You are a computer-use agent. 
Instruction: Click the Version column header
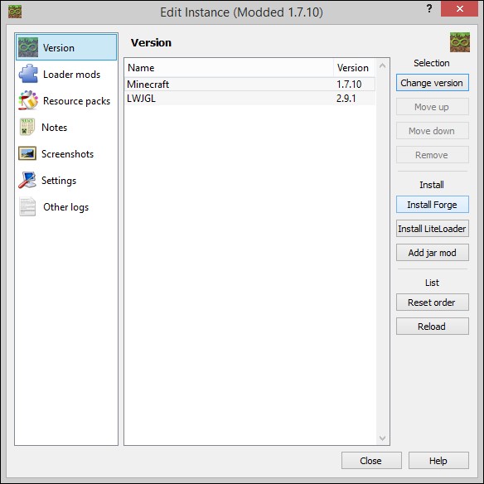354,68
